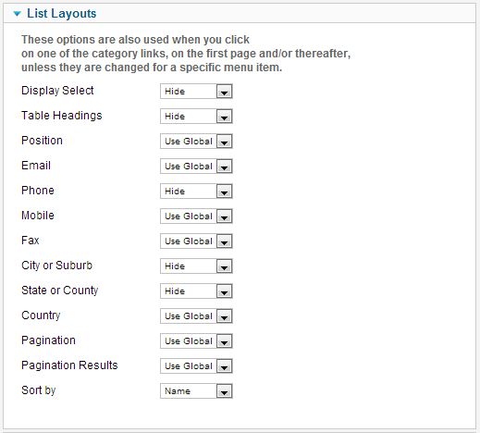Image resolution: width=480 pixels, height=433 pixels.
Task: Click the arrow button on Display Select
Action: [x=224, y=92]
